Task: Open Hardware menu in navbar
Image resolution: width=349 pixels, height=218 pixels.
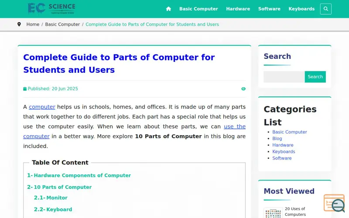Action: [x=238, y=9]
